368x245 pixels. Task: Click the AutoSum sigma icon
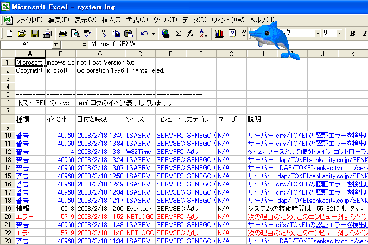(x=179, y=34)
